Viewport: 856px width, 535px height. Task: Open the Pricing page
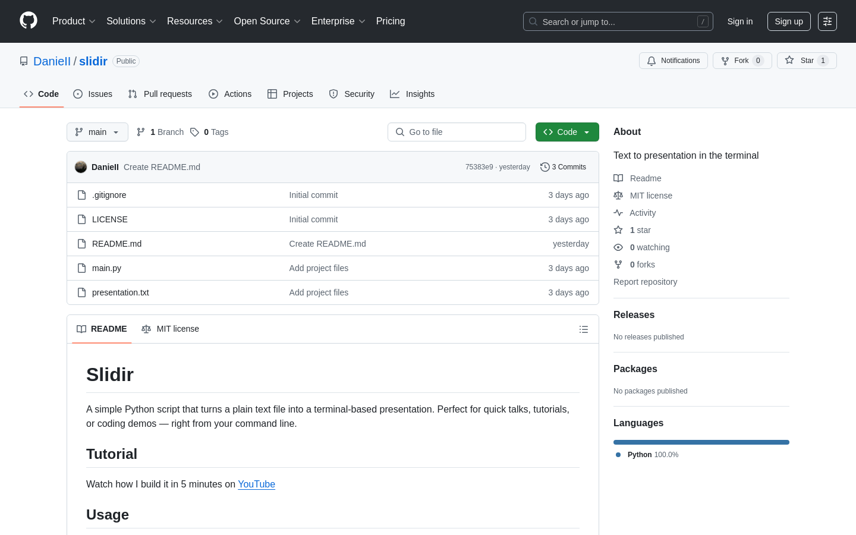pos(391,21)
